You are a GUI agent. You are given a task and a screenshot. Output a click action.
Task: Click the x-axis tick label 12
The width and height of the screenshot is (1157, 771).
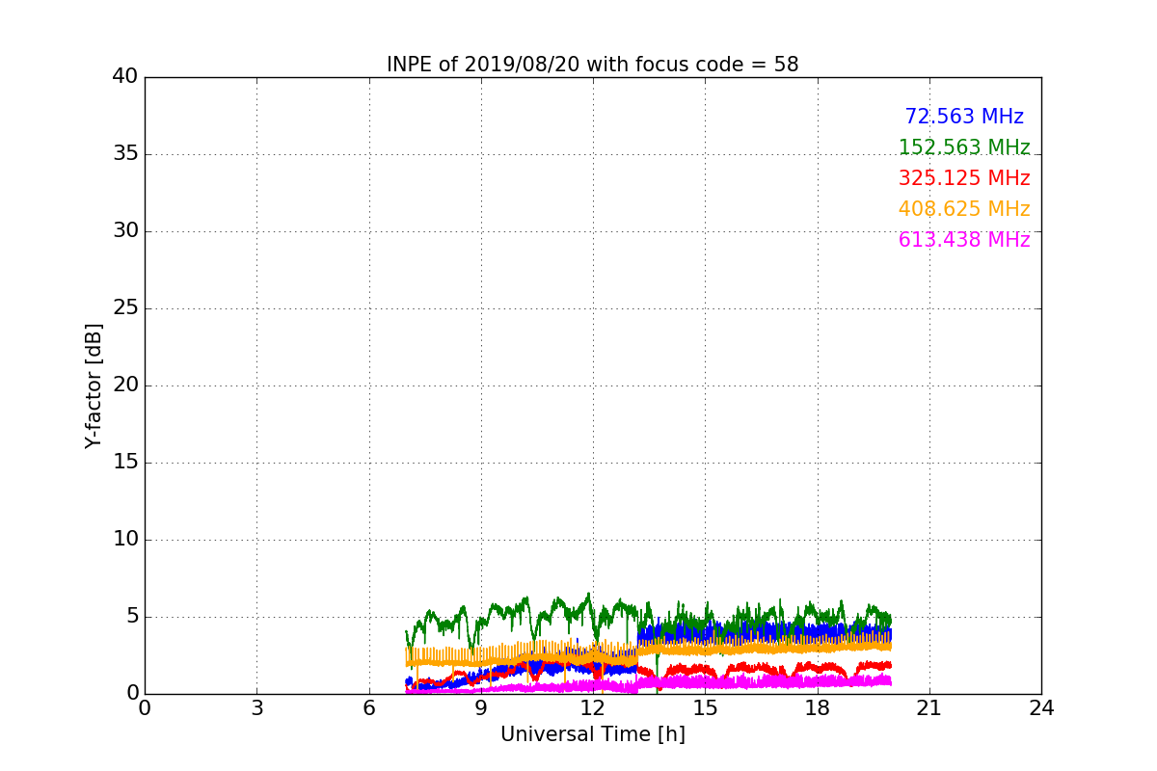(x=593, y=708)
